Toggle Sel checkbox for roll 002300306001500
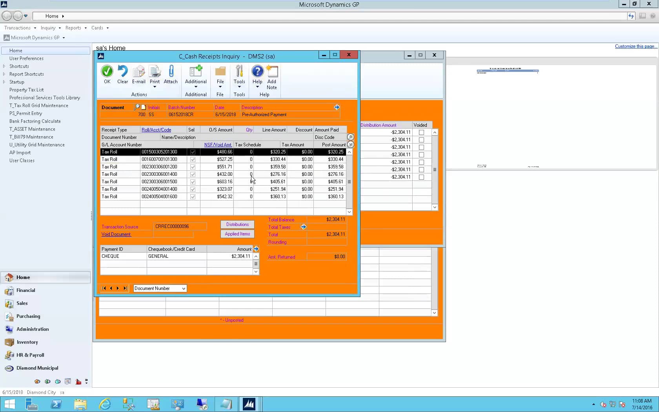Image resolution: width=659 pixels, height=412 pixels. click(x=193, y=182)
